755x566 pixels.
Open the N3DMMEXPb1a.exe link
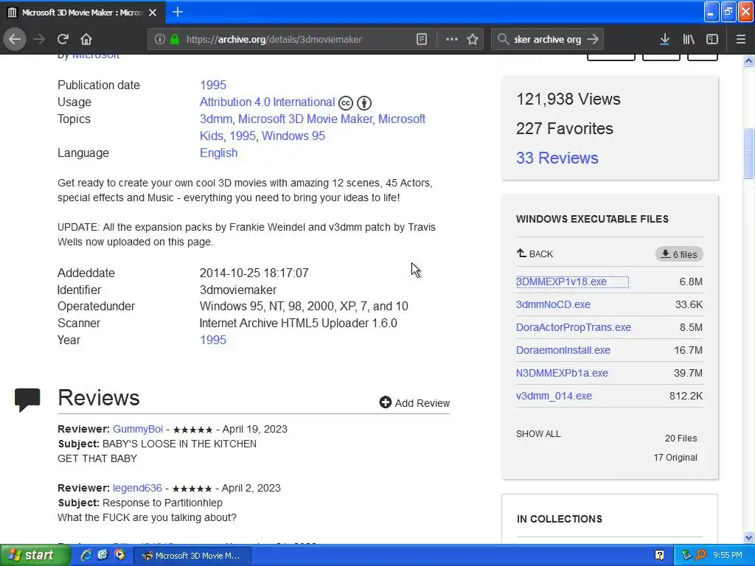pyautogui.click(x=562, y=373)
